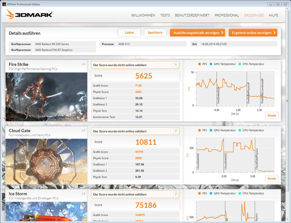Click the Cloud Gate score 10811
The width and height of the screenshot is (291, 223).
coord(146,142)
